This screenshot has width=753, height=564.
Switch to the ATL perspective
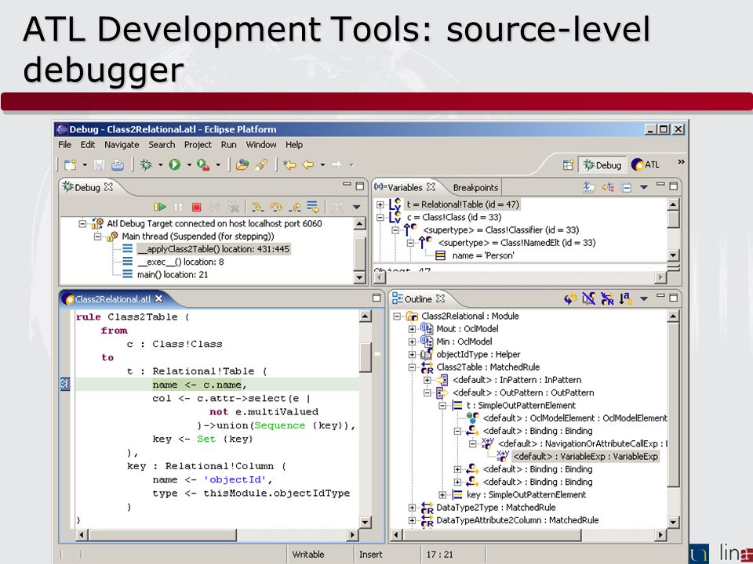point(646,165)
